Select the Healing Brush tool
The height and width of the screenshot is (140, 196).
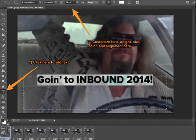pos(3,46)
